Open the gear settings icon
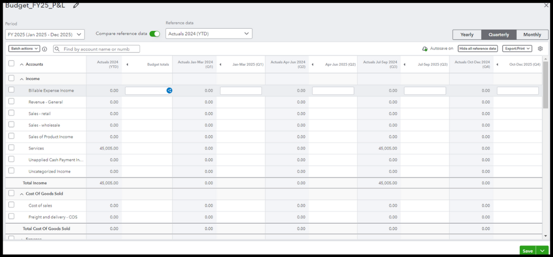 tap(540, 49)
